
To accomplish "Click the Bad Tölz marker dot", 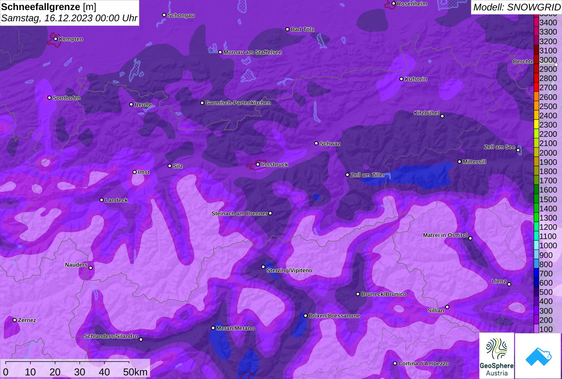I will click(287, 29).
